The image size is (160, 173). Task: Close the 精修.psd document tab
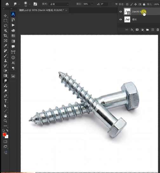[x=66, y=11]
